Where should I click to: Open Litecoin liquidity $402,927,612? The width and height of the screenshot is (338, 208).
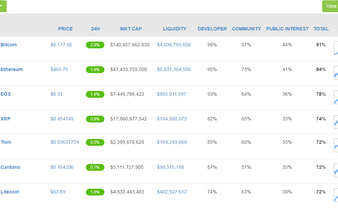click(x=172, y=192)
